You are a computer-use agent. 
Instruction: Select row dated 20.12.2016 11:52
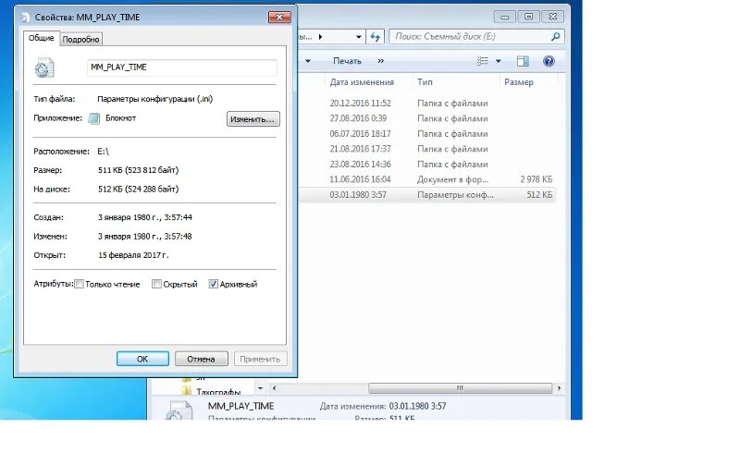[427, 103]
